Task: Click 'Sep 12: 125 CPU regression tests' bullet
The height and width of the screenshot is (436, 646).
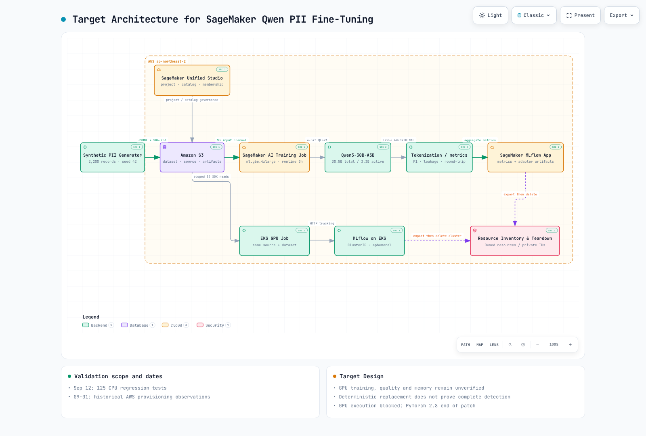Action: [x=120, y=388]
